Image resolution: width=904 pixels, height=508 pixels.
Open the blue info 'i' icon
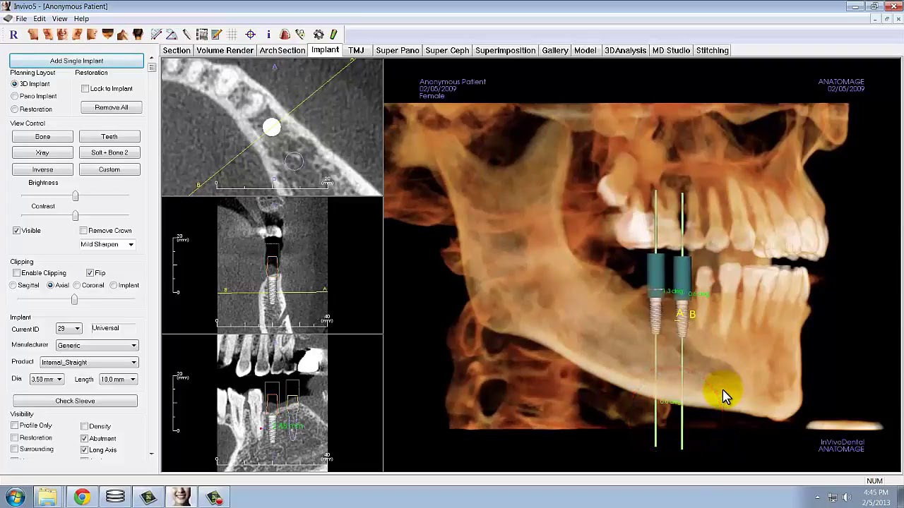[x=268, y=34]
